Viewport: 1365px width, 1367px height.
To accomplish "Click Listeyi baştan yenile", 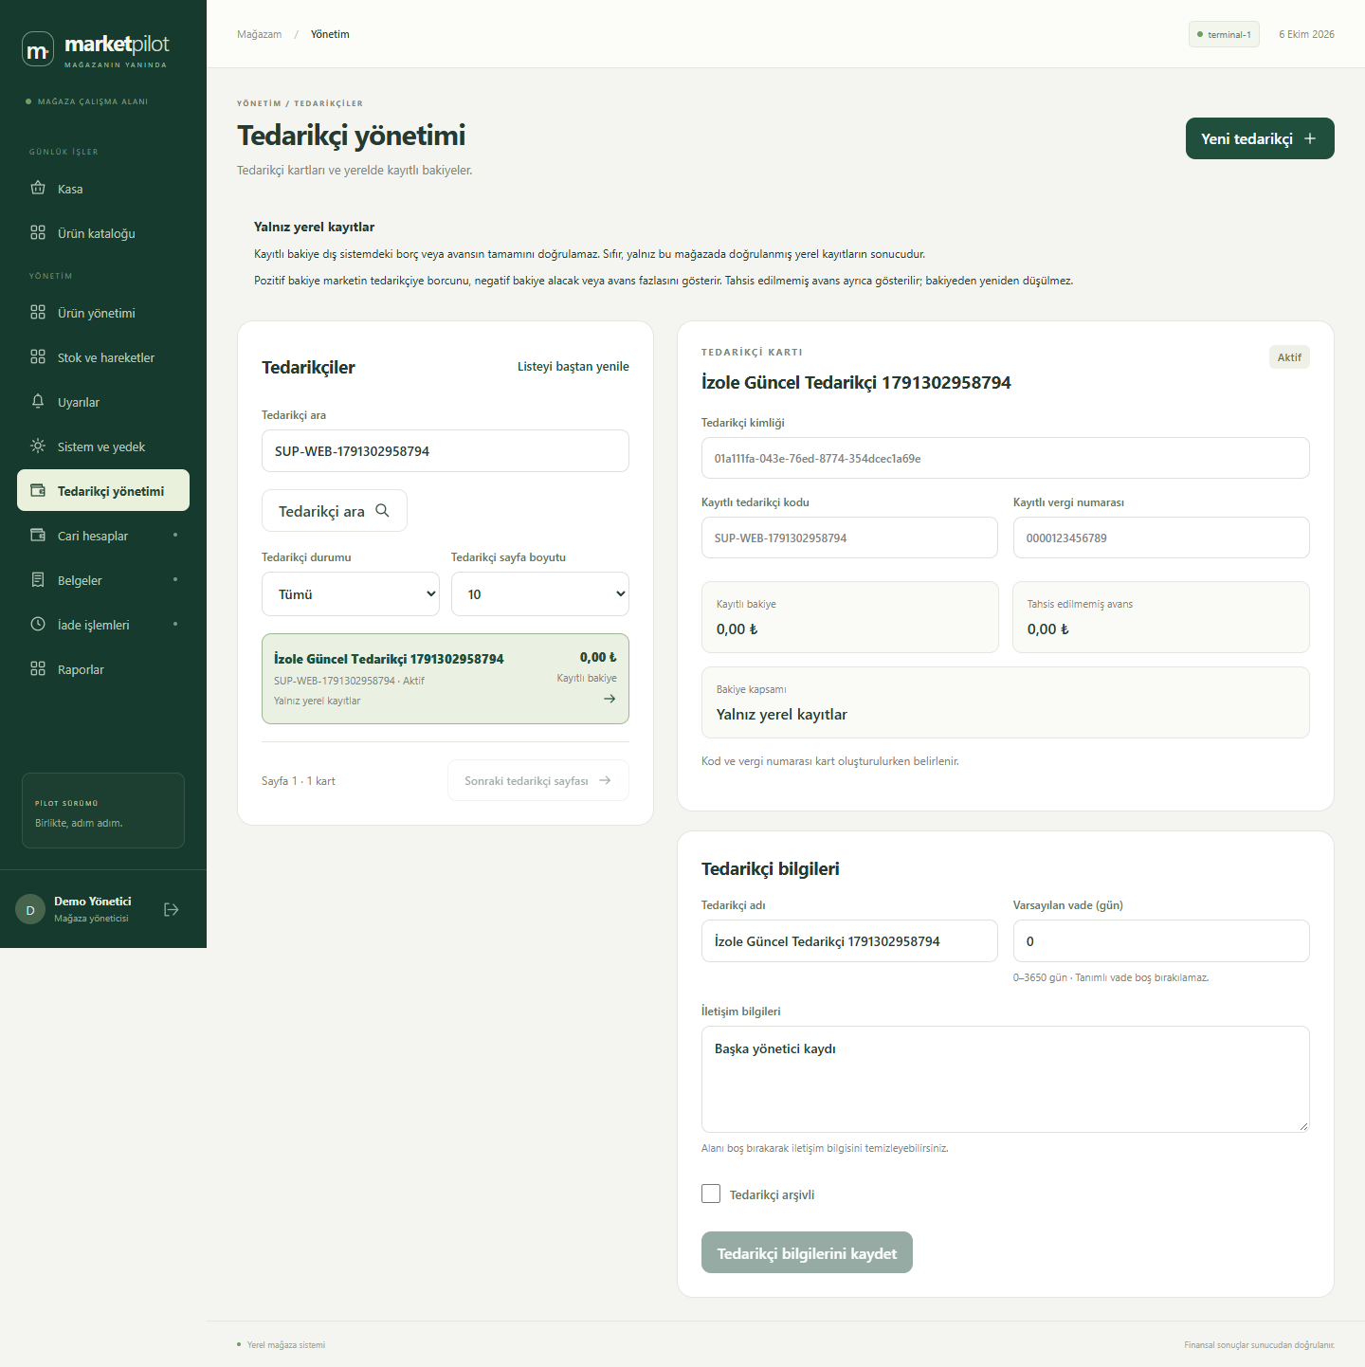I will (x=573, y=366).
